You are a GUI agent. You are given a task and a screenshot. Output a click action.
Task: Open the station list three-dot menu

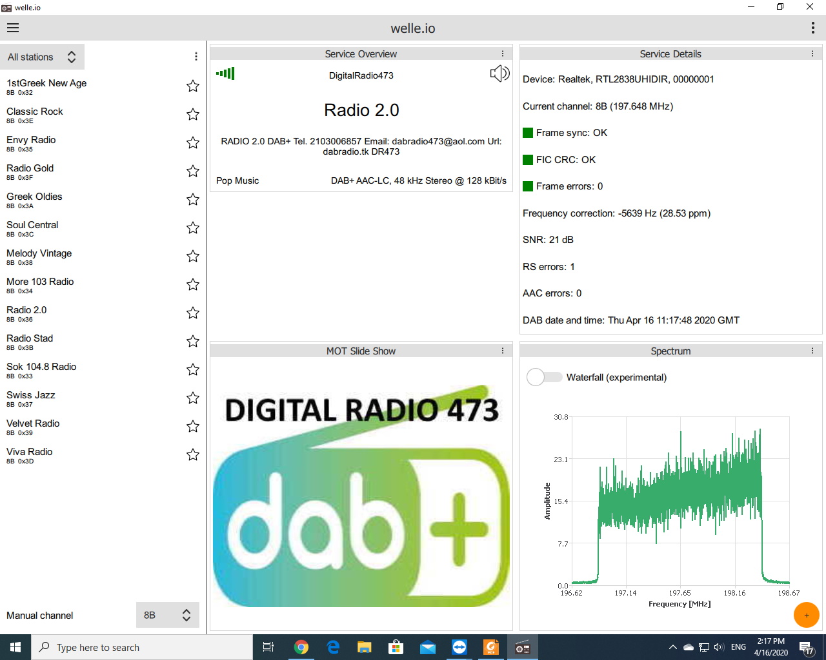pyautogui.click(x=196, y=57)
